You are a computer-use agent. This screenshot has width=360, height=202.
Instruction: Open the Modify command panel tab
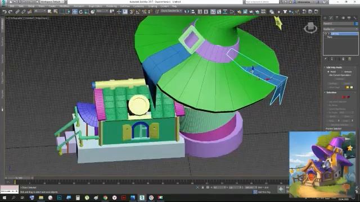click(x=331, y=18)
